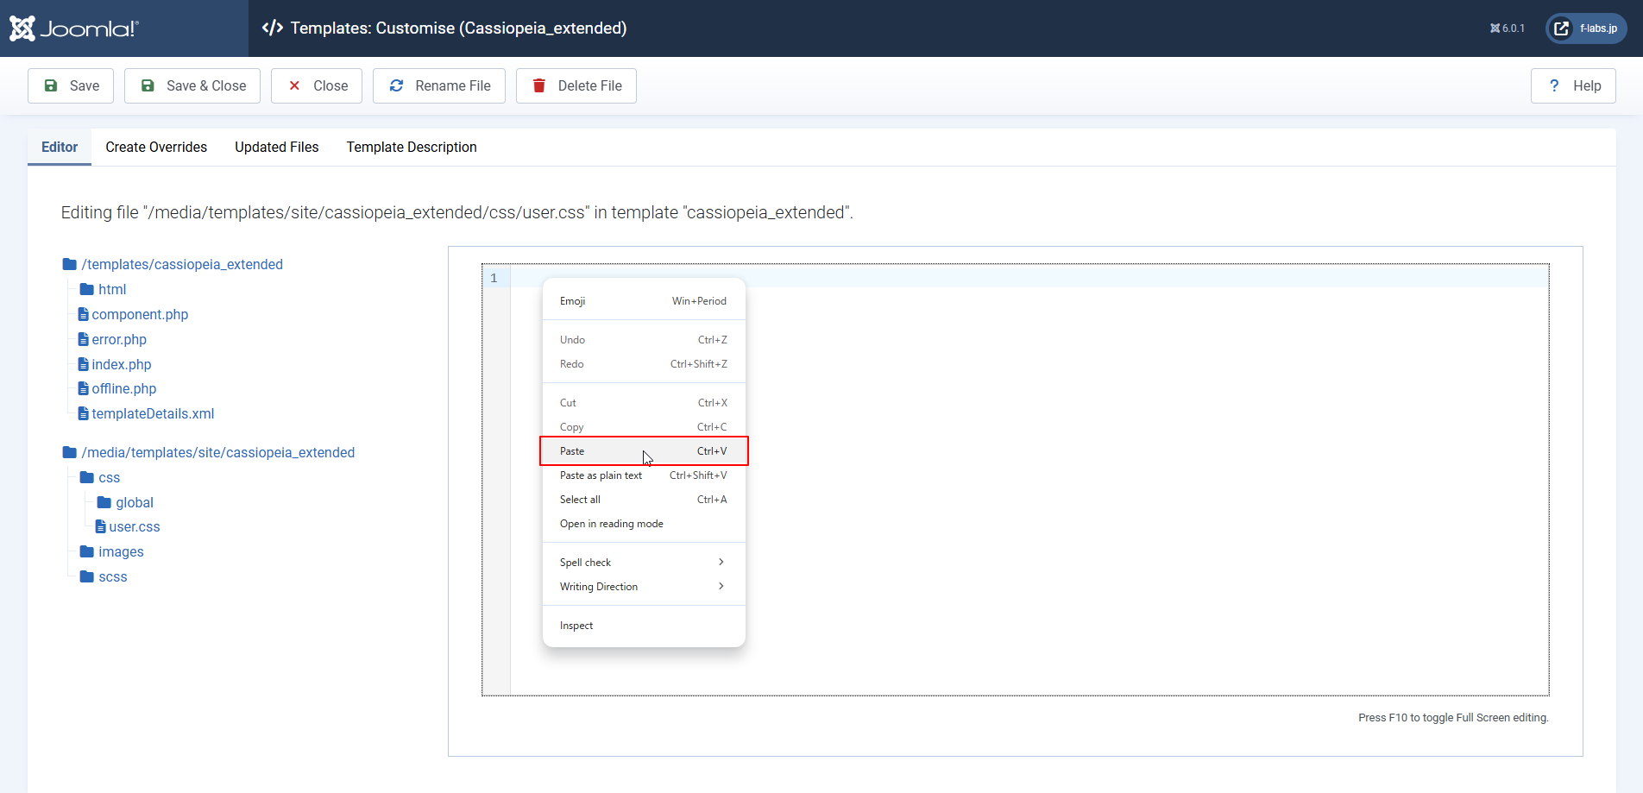Click the index.php file icon
1643x793 pixels.
[x=84, y=364]
